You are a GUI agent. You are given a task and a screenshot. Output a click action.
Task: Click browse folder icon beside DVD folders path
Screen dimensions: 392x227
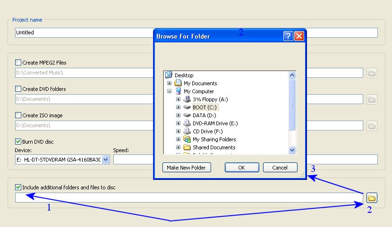pos(372,99)
